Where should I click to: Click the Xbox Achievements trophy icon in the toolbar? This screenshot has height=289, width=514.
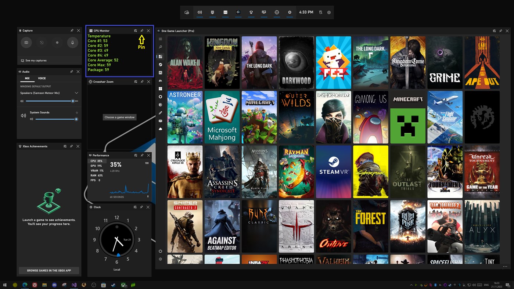click(x=251, y=12)
